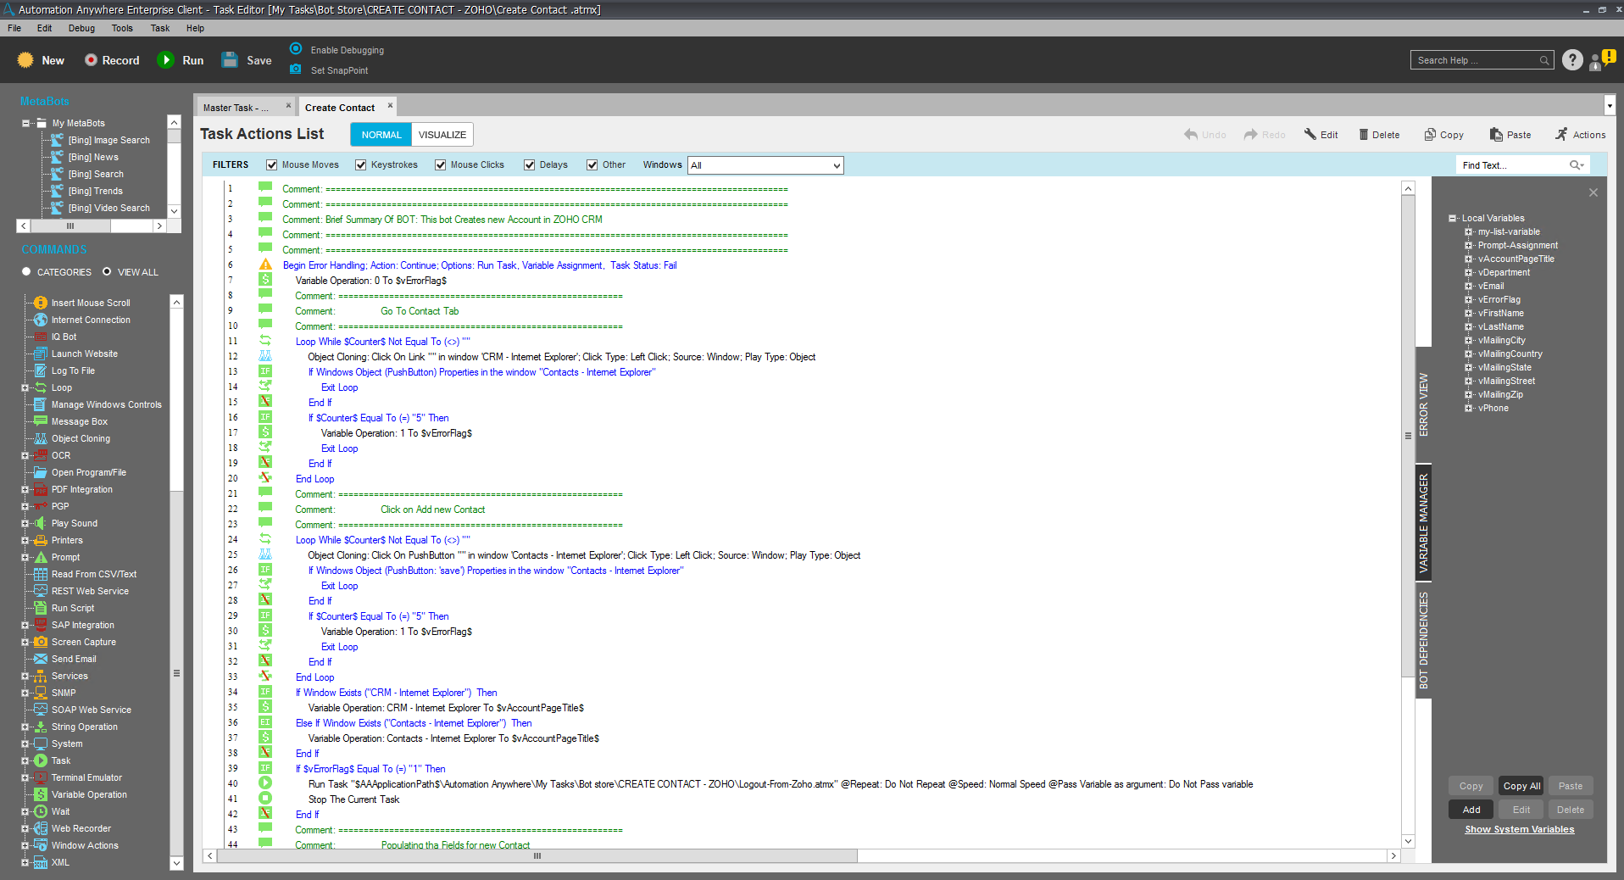Viewport: 1624px width, 880px height.
Task: Click the Paste clipboard icon
Action: click(1496, 135)
